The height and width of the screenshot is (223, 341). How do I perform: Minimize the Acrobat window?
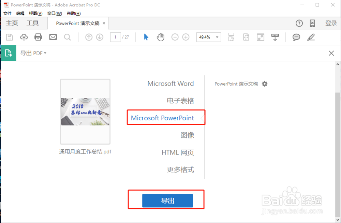click(x=302, y=5)
